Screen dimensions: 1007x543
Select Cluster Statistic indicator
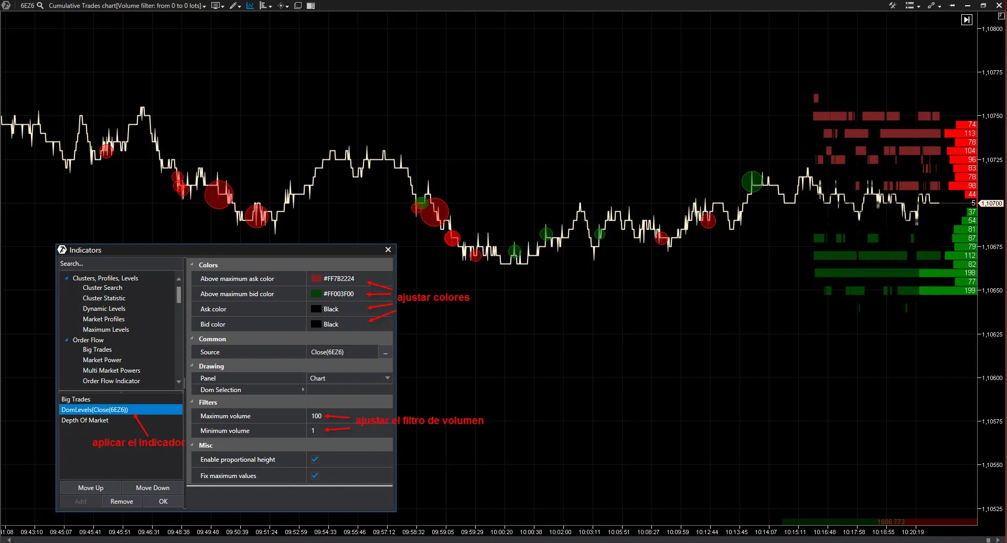[104, 298]
